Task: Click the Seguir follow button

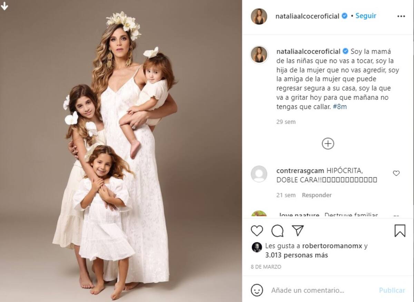Action: pos(366,16)
